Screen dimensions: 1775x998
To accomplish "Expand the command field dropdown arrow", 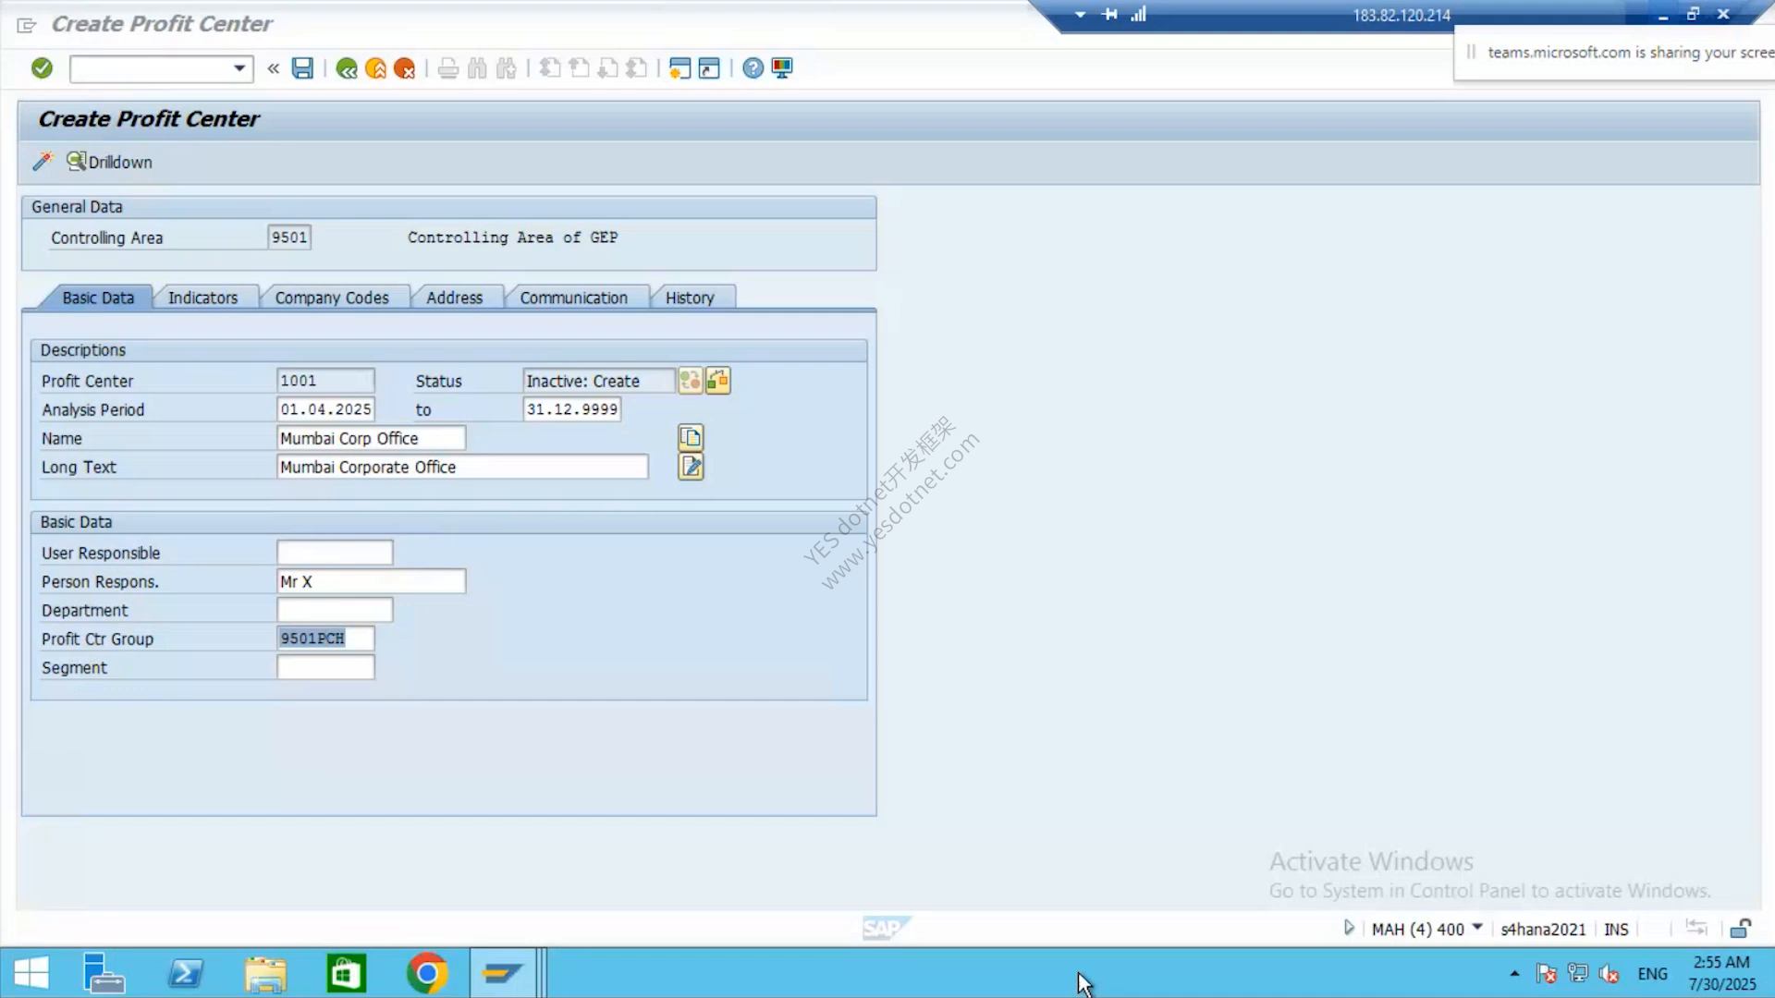I will (239, 68).
